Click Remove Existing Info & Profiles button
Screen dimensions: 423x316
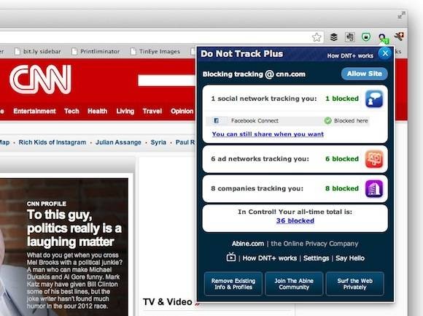tap(233, 284)
